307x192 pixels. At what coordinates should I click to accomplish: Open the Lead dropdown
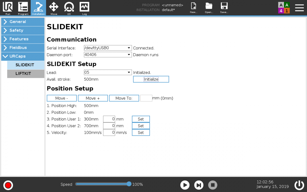coord(108,72)
